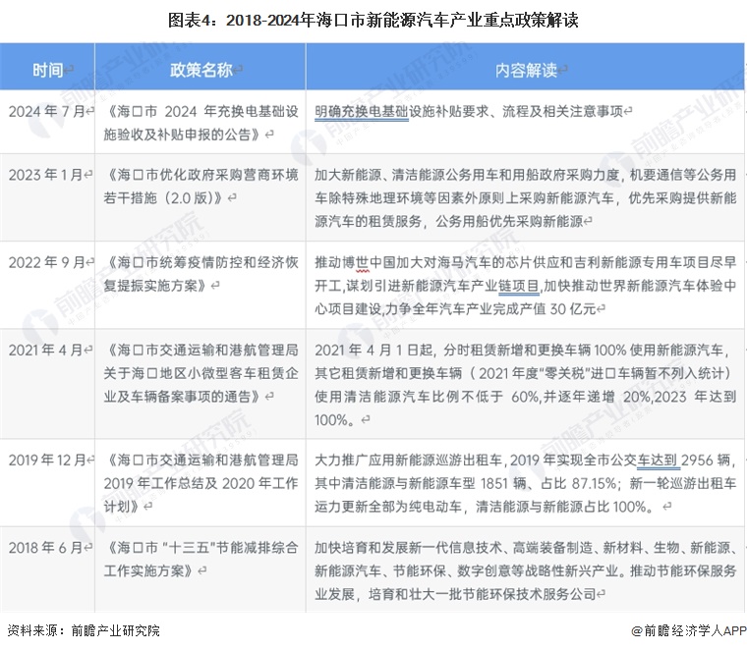Click the 2023年1月 date cell

tap(49, 175)
